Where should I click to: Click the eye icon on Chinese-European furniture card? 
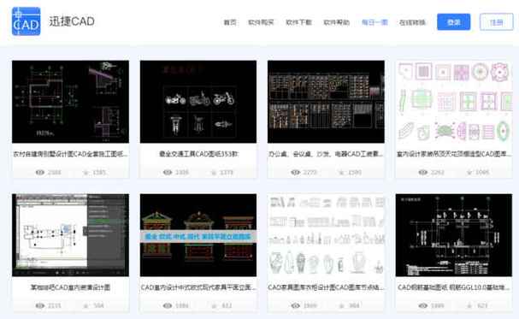168,305
